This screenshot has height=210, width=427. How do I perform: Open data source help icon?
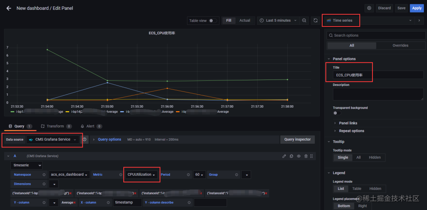click(x=85, y=139)
